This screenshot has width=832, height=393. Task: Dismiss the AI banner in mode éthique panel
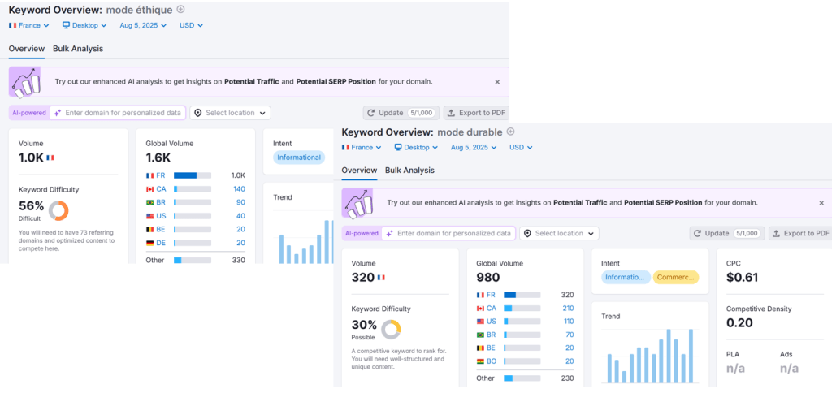click(x=497, y=82)
